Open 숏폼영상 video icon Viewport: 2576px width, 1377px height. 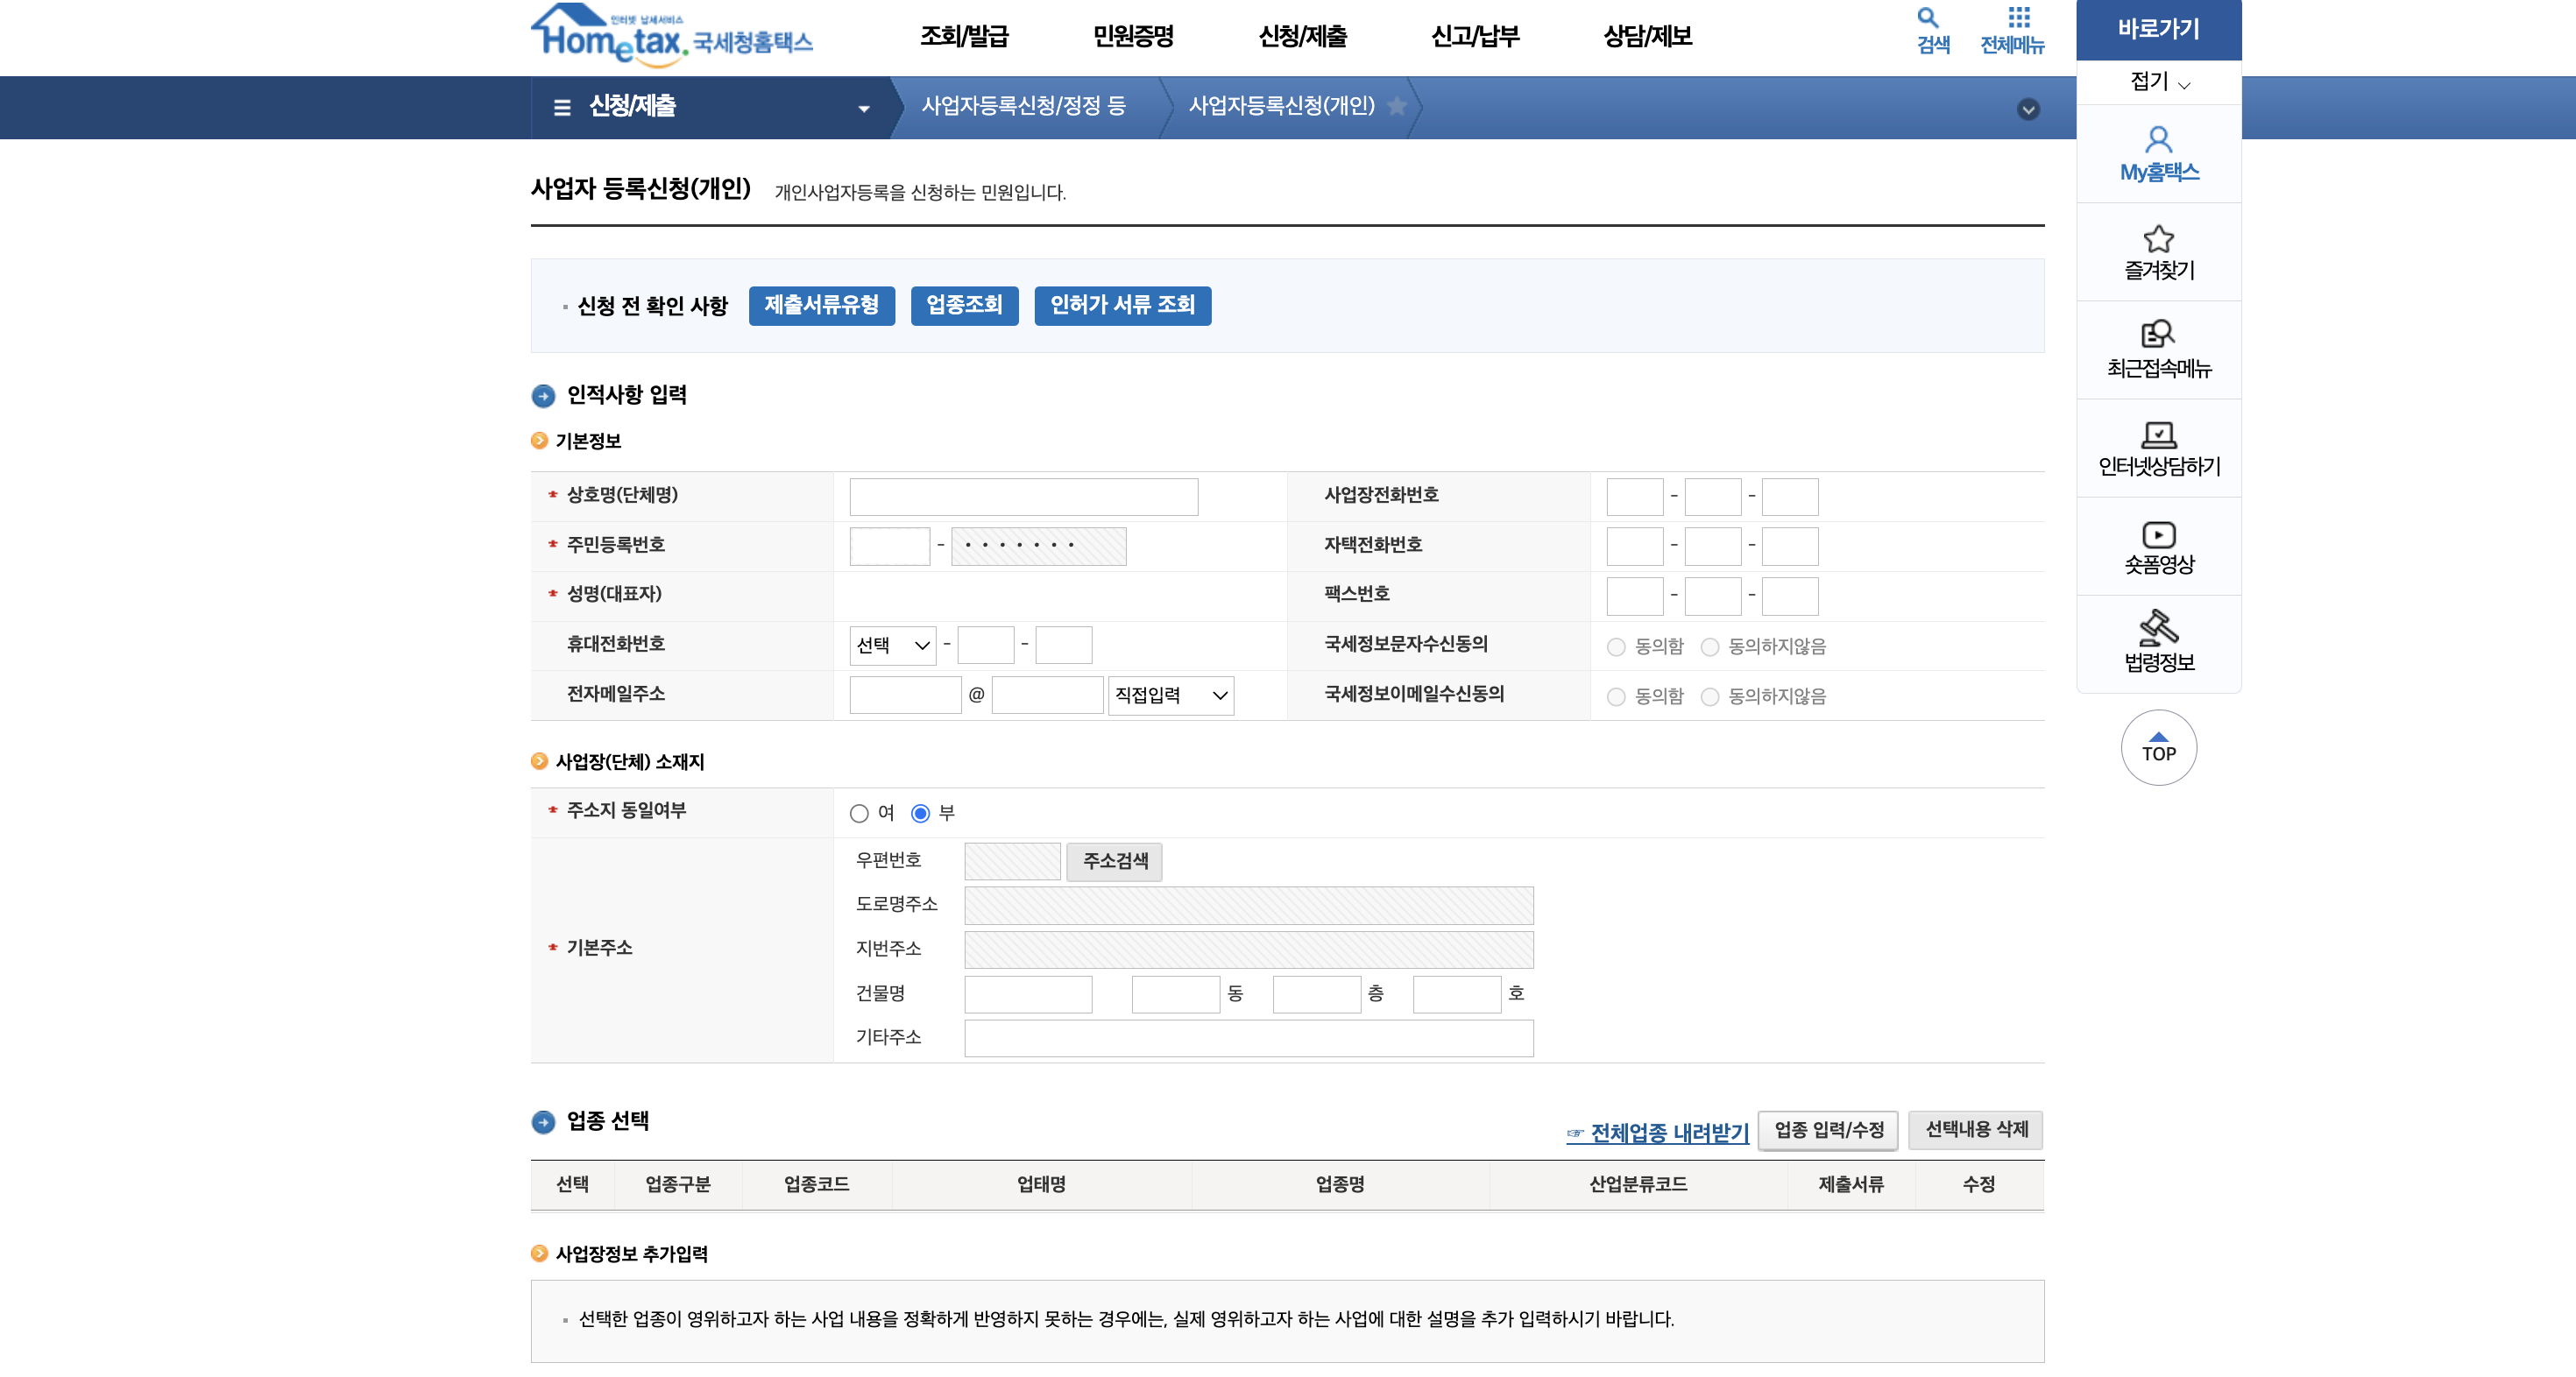coord(2158,534)
